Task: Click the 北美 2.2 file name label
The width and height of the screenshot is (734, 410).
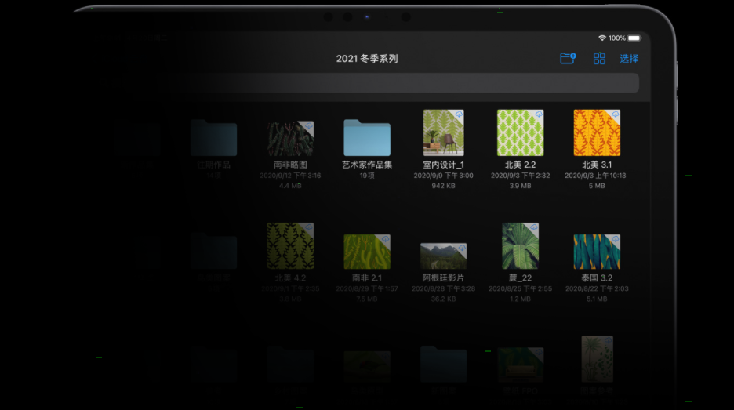Action: point(520,165)
